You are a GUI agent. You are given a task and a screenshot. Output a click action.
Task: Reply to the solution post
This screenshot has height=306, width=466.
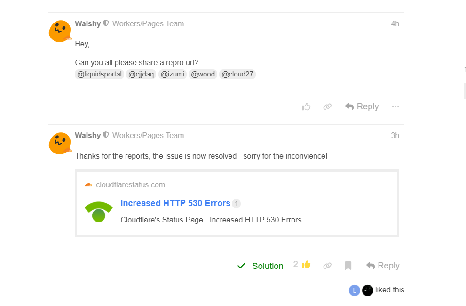(383, 266)
